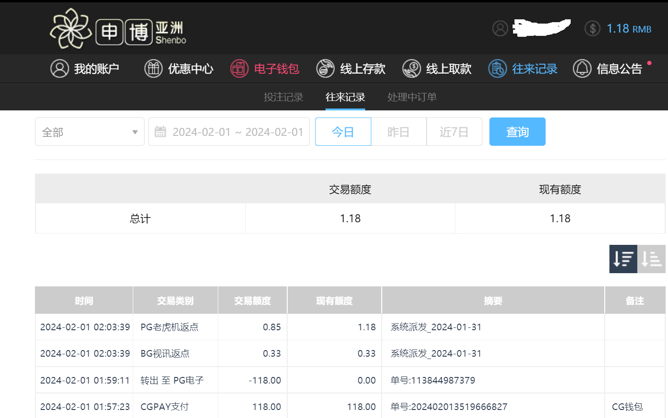Click the 交易类别 column header
The image size is (668, 418).
point(175,301)
